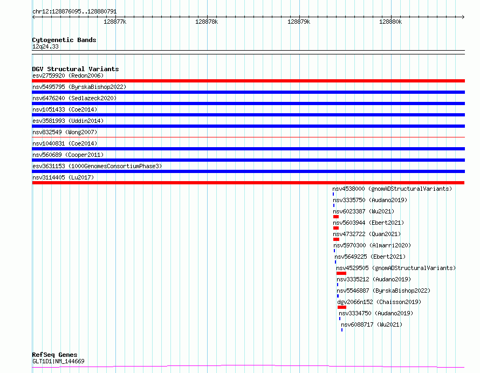Select small red bar under nsv6023387
The width and height of the screenshot is (480, 373).
tap(336, 217)
